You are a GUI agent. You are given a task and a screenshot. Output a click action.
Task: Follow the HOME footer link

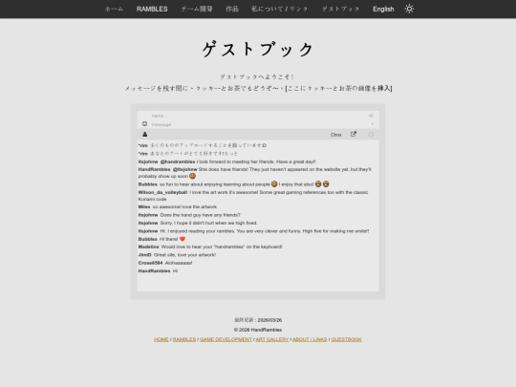pos(161,339)
